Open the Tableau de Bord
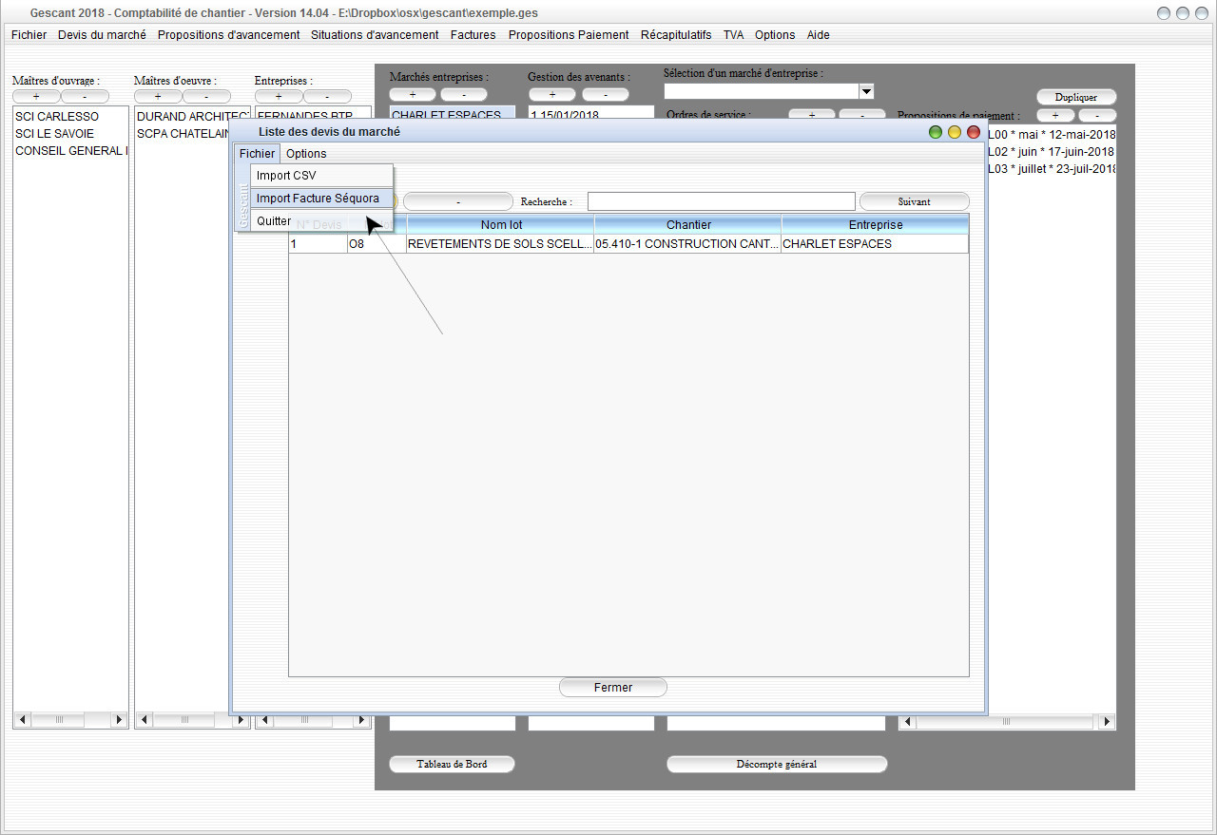Viewport: 1217px width, 835px height. tap(452, 764)
